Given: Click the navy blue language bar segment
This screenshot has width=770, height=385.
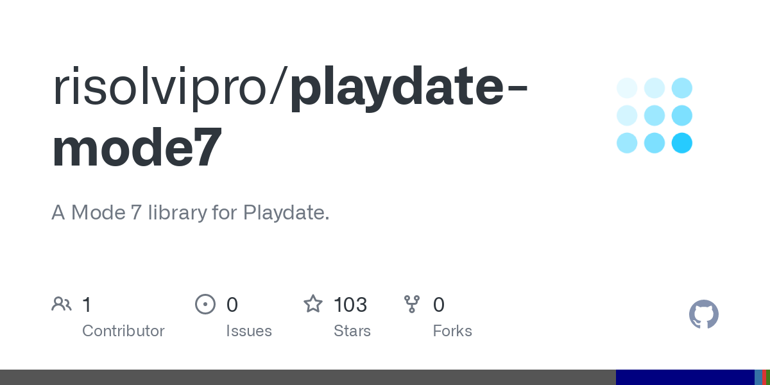Looking at the screenshot, I should pos(685,377).
